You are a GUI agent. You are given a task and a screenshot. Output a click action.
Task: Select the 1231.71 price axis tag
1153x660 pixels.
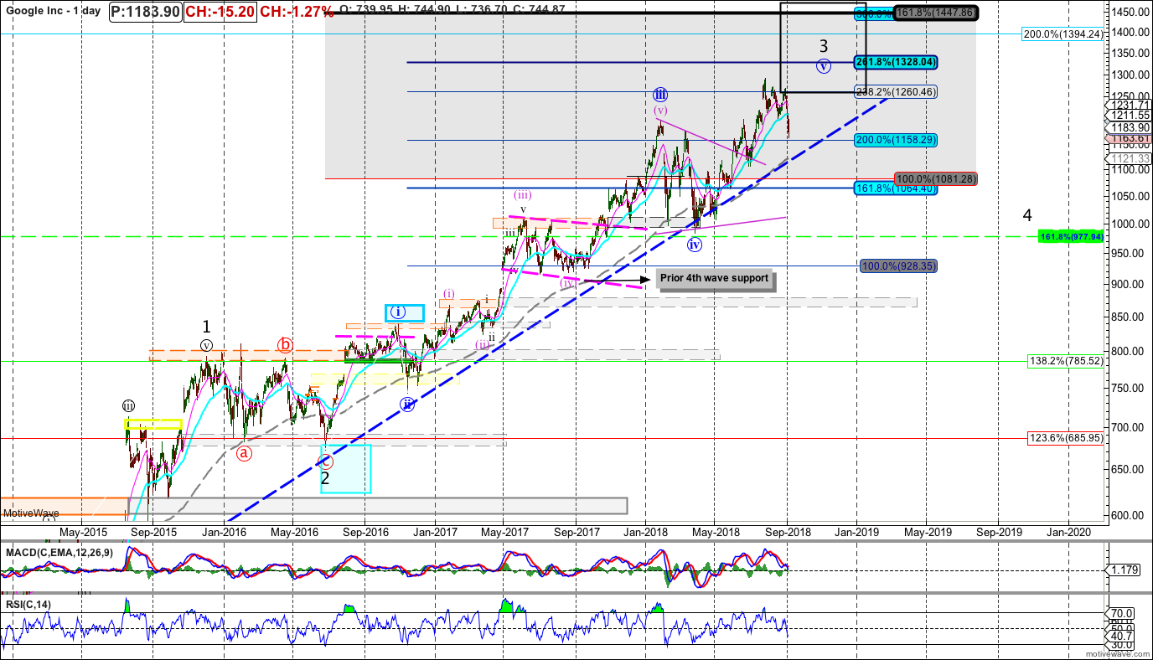point(1128,104)
